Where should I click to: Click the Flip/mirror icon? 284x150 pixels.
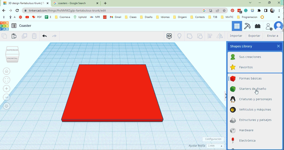pos(219,36)
